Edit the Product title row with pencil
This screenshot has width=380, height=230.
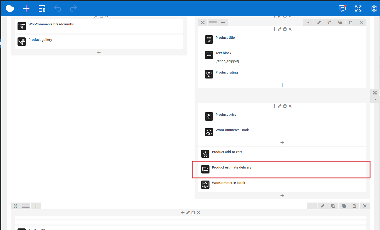pos(319,23)
